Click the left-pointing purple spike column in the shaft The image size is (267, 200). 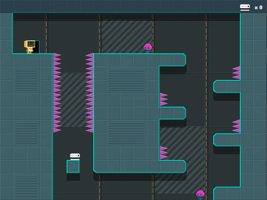[x=90, y=93]
